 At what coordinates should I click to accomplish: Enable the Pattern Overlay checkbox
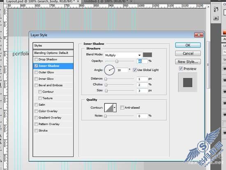[x=36, y=124]
